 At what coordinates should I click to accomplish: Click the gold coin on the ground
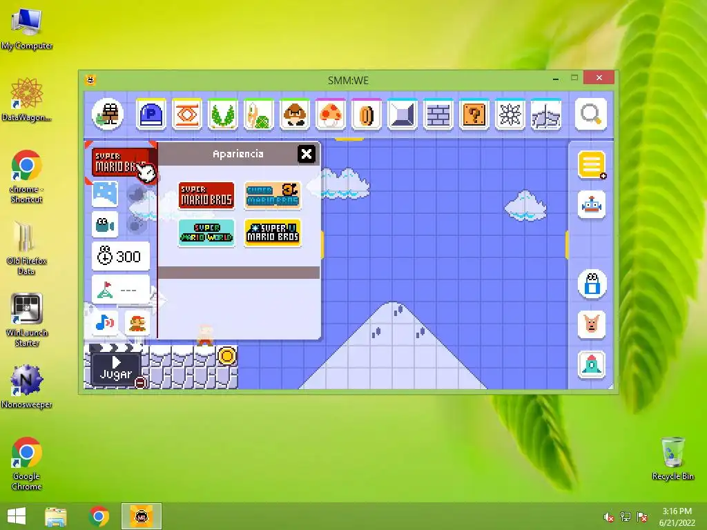click(x=226, y=356)
